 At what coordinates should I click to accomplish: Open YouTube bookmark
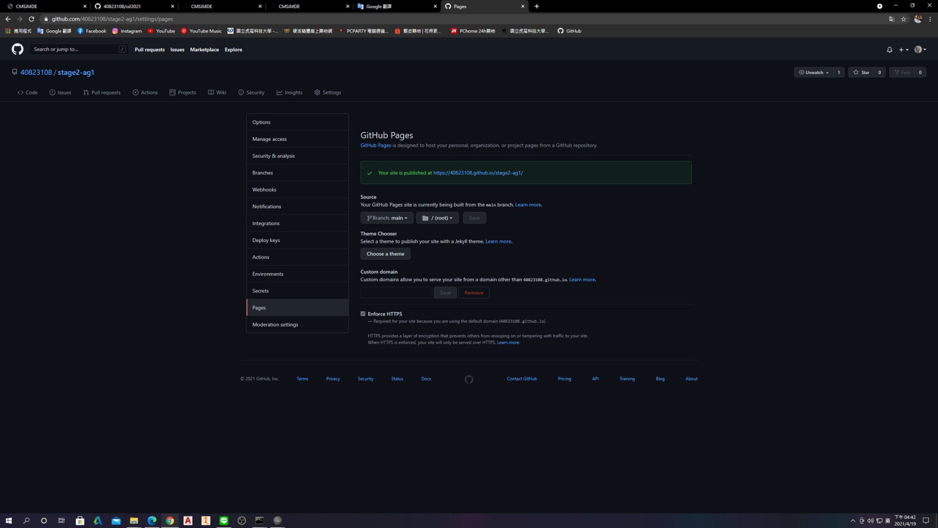(161, 31)
